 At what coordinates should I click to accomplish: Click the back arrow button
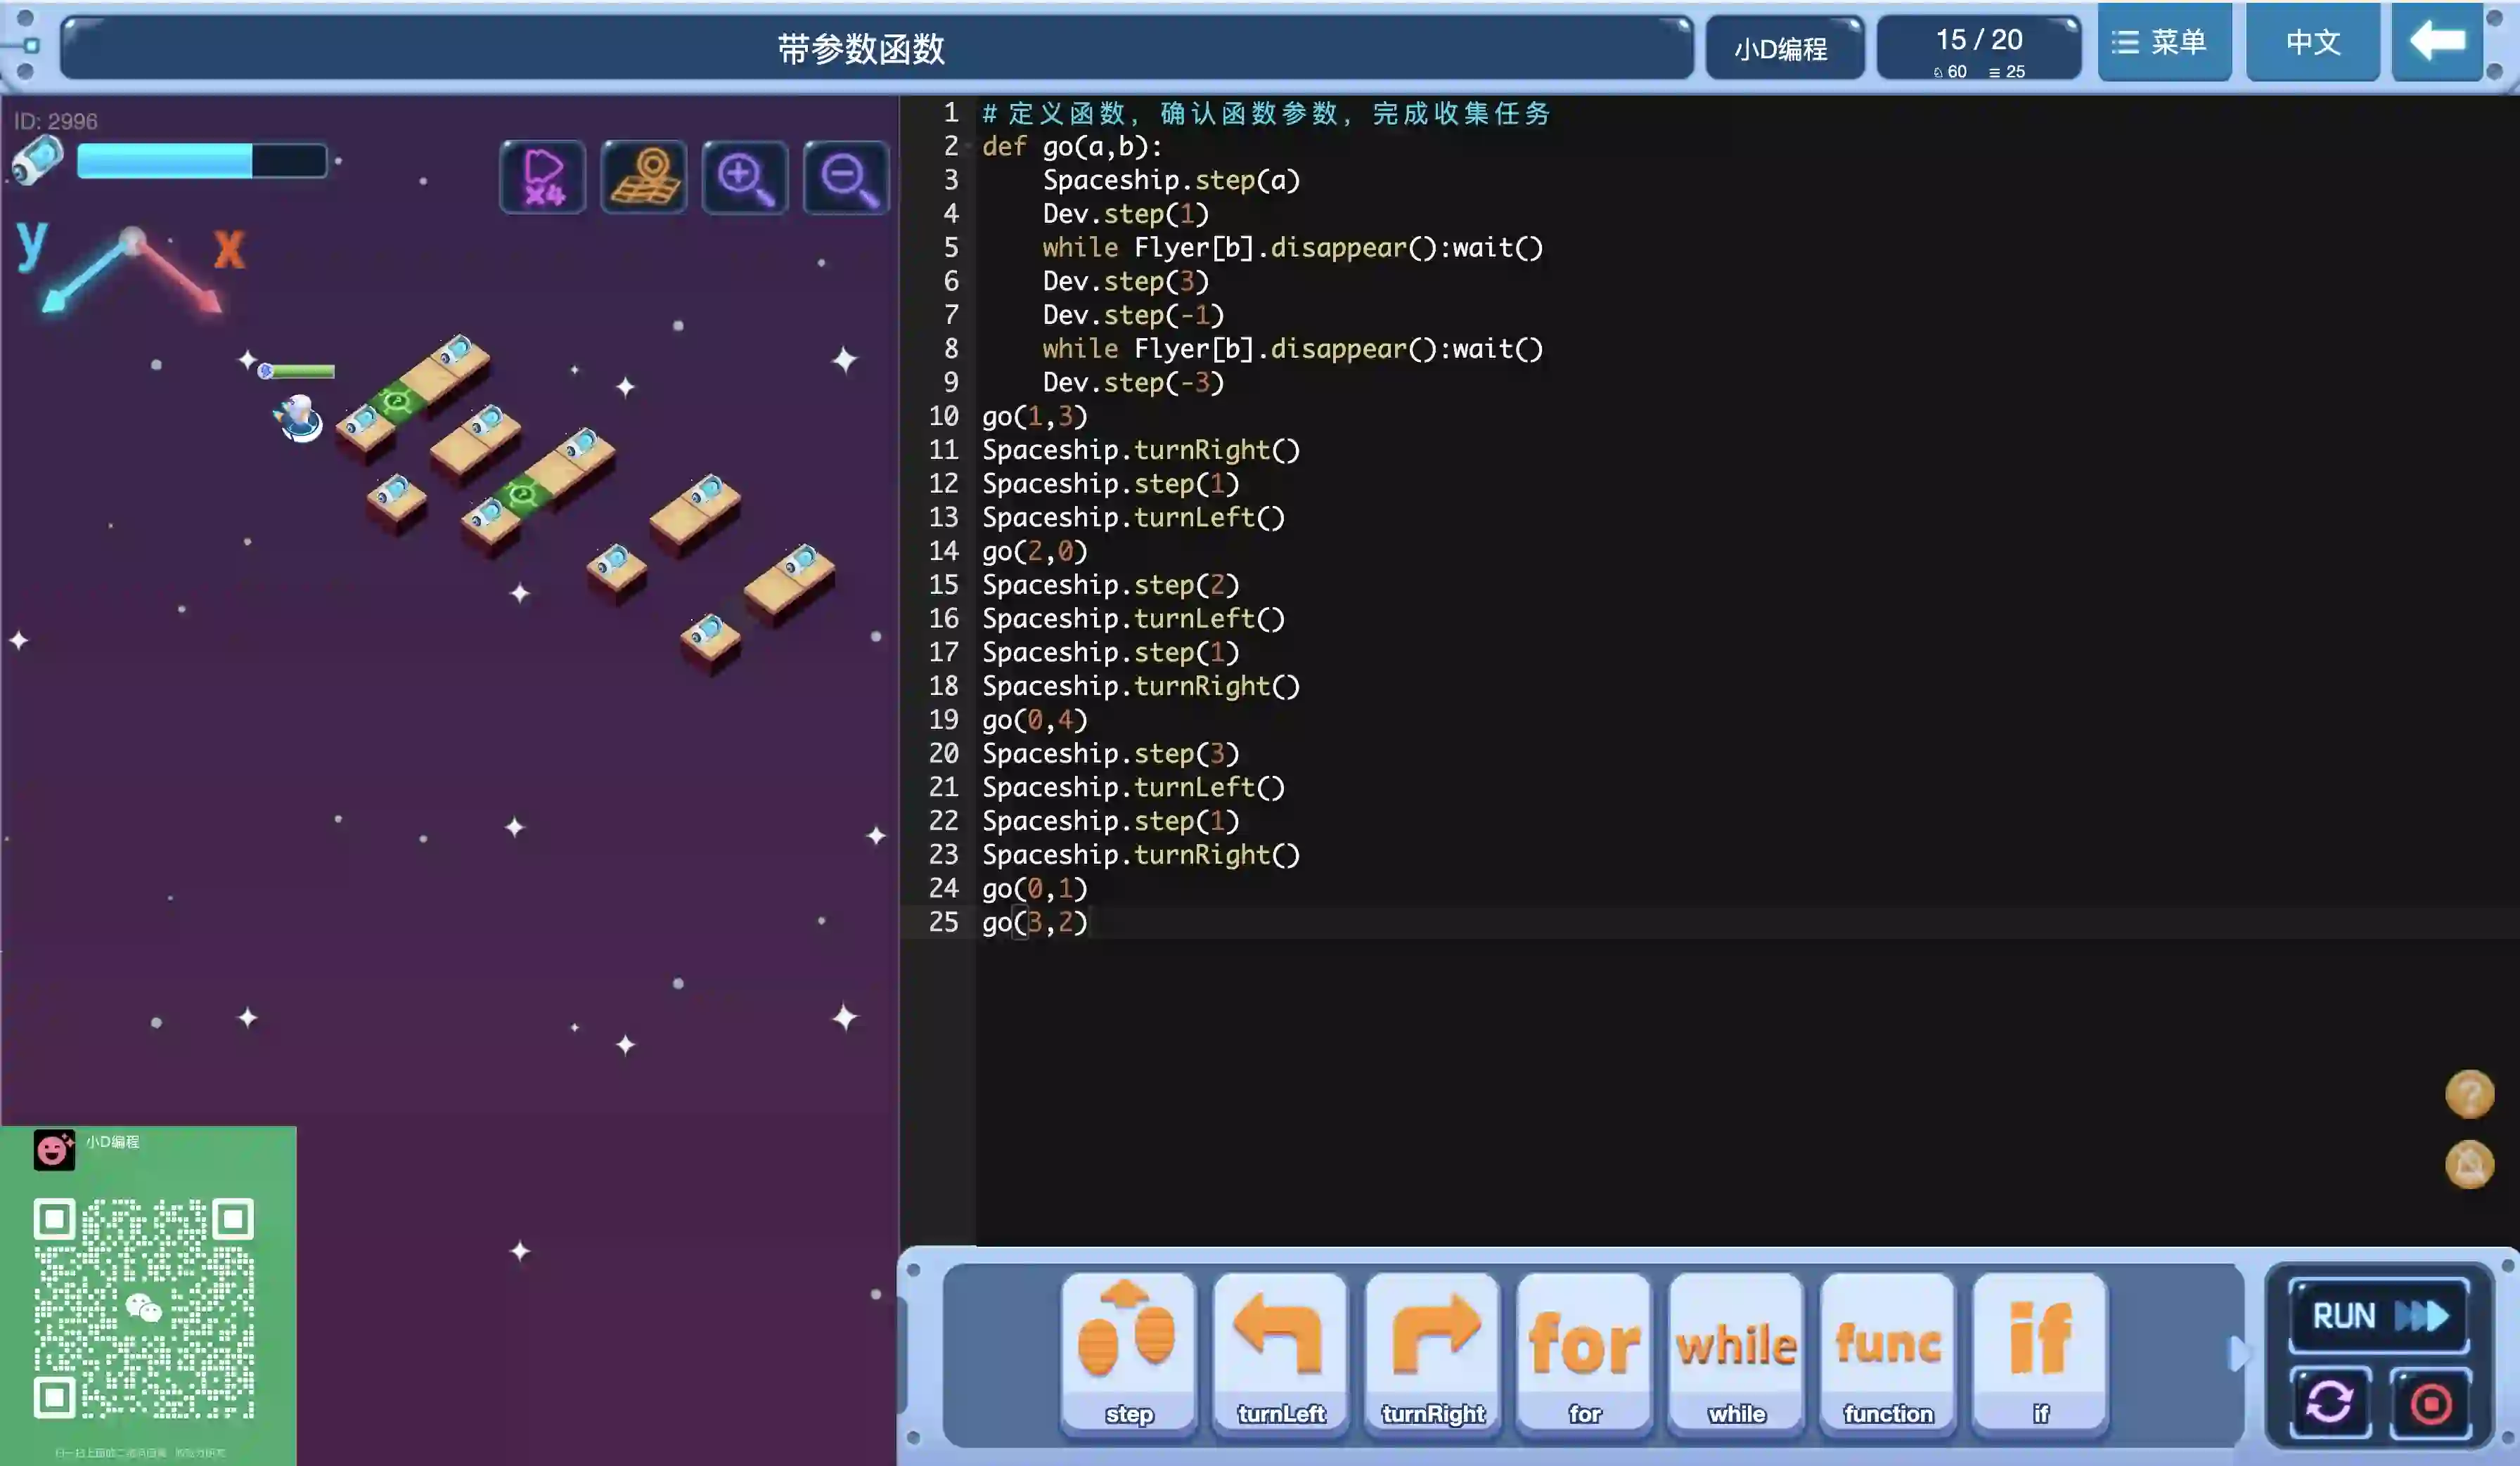point(2437,42)
